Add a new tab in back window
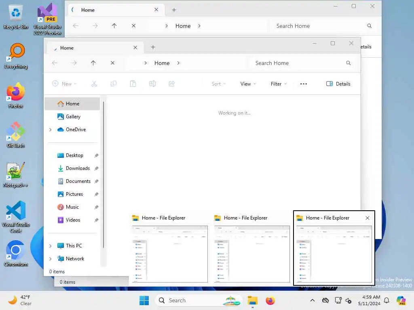 point(174,10)
